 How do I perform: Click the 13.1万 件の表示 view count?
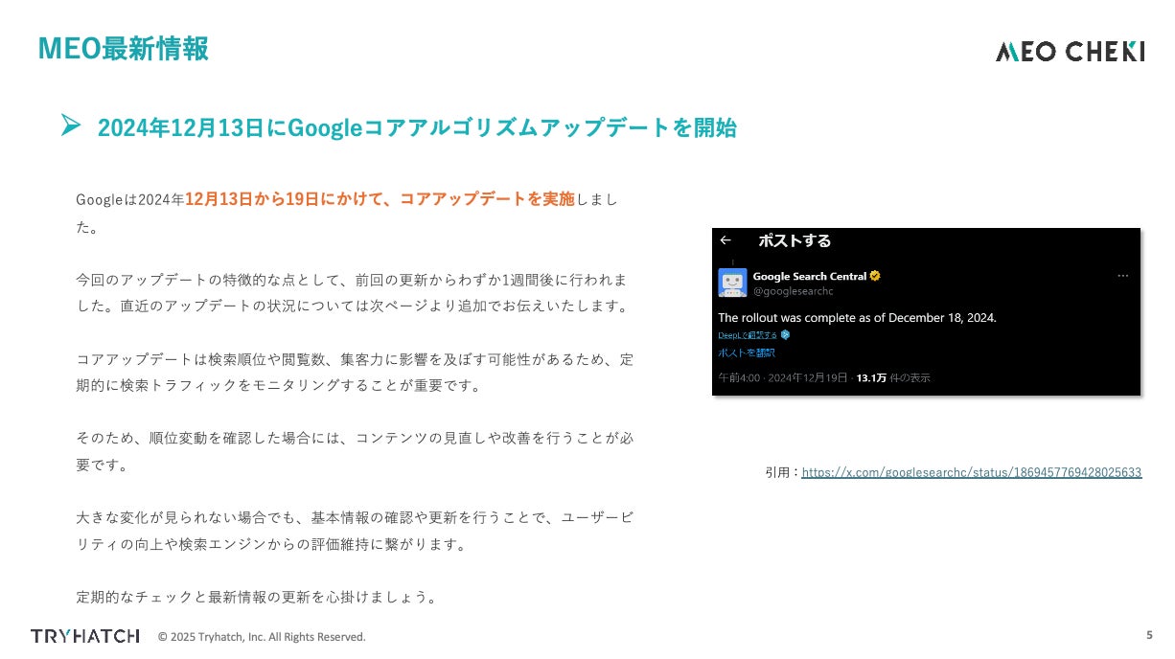tap(893, 377)
